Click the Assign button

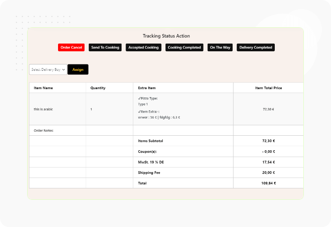[78, 69]
